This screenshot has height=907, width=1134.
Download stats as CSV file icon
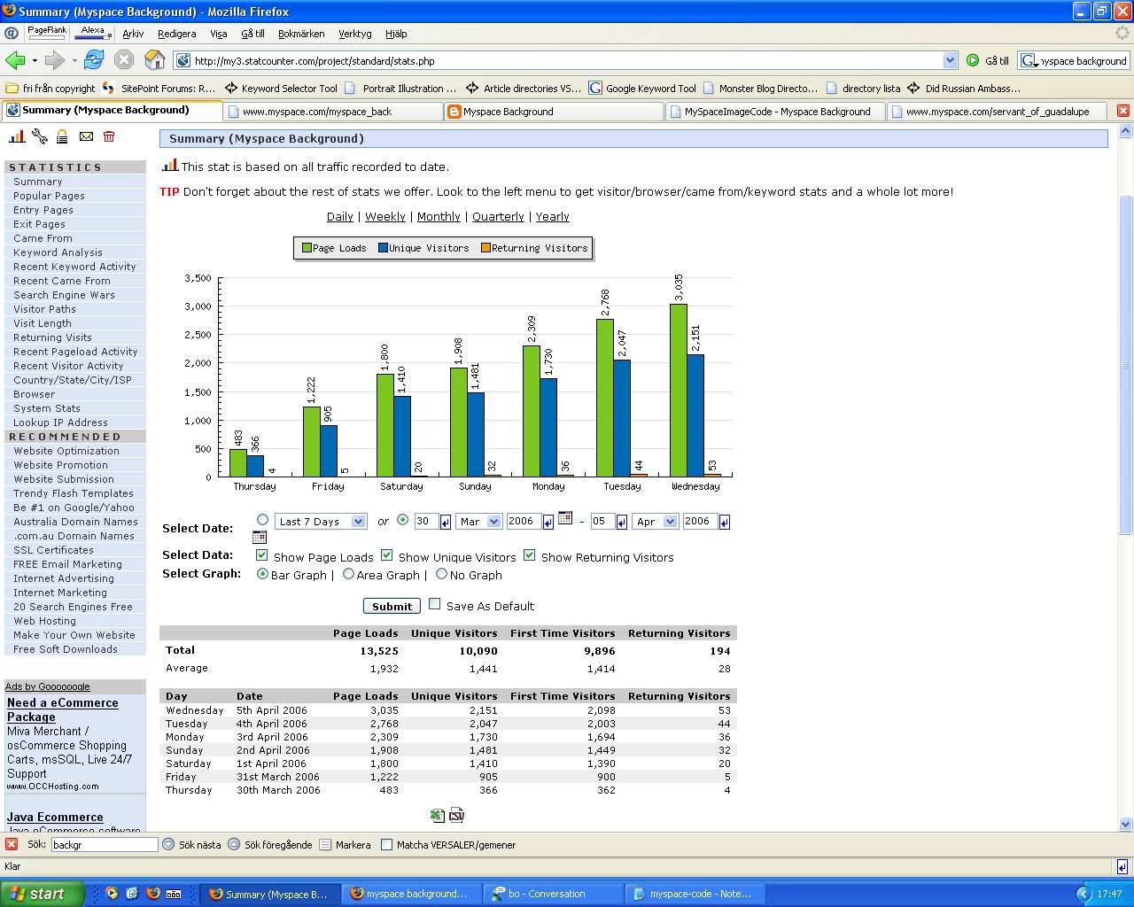456,816
